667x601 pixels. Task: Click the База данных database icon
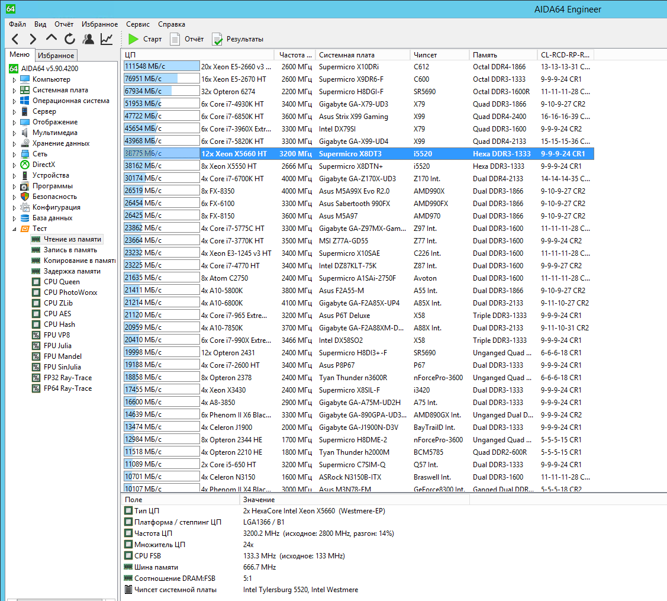pyautogui.click(x=25, y=217)
